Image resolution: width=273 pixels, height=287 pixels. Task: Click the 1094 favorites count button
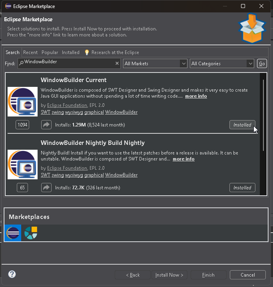22,125
